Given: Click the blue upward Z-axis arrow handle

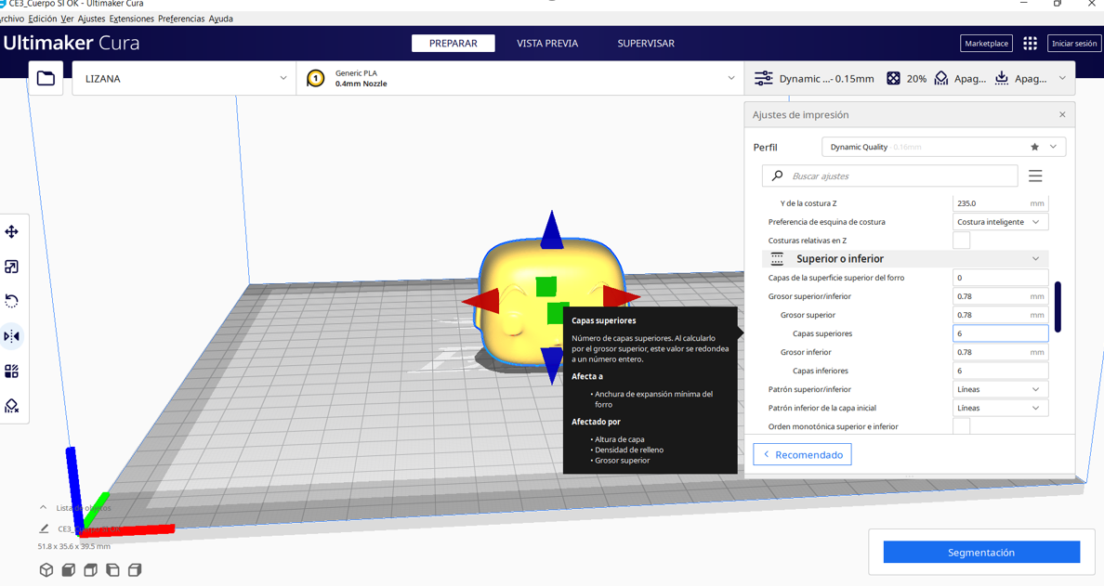Looking at the screenshot, I should (552, 230).
